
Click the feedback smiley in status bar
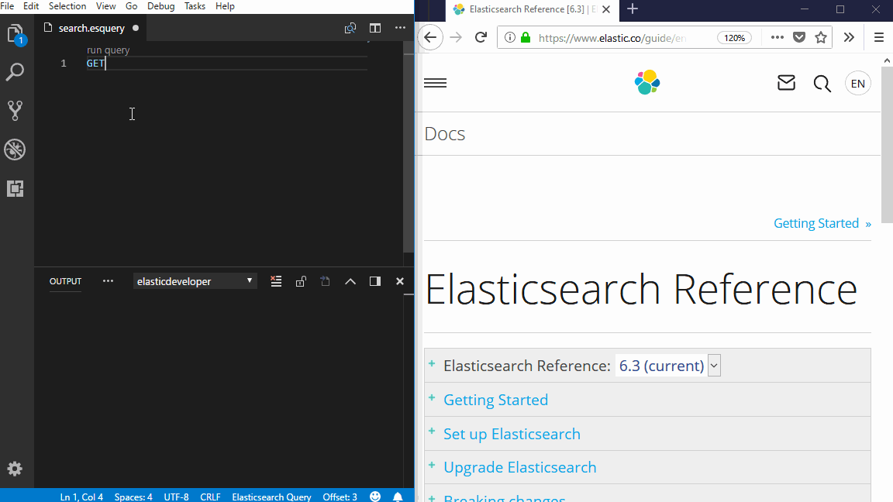tap(375, 497)
